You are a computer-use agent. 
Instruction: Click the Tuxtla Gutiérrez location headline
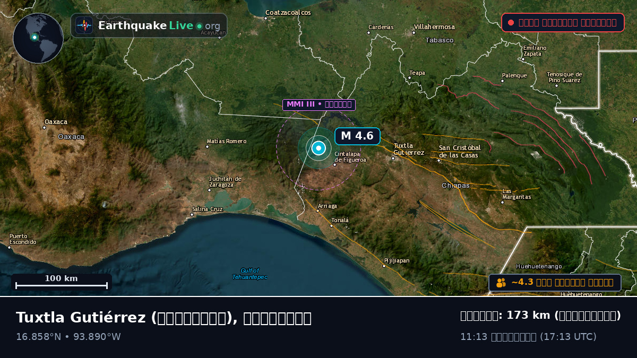coord(163,318)
